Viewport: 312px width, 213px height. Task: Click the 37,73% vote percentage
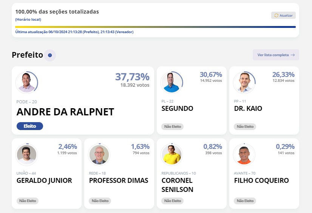132,77
